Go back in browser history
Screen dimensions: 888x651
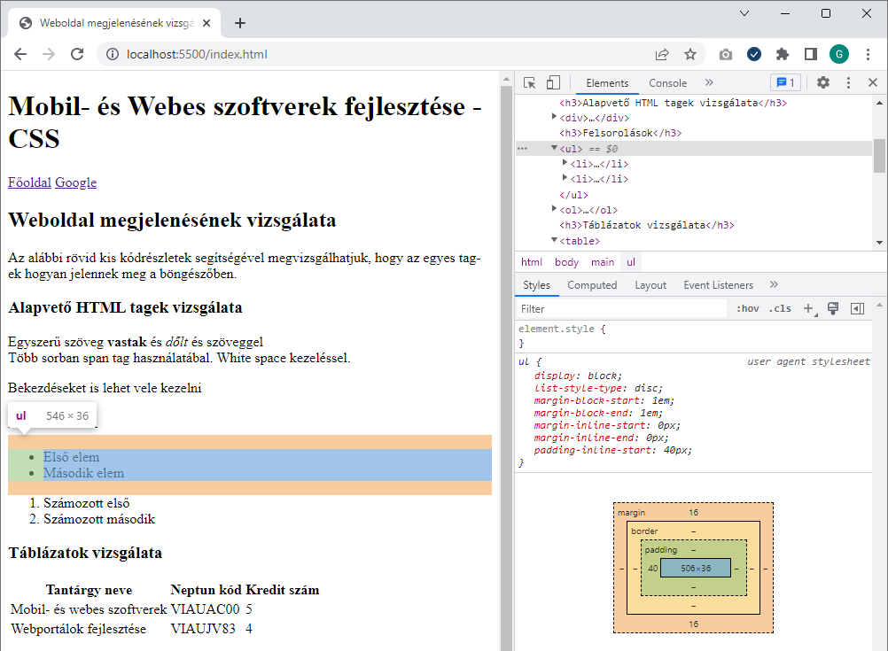click(x=20, y=54)
